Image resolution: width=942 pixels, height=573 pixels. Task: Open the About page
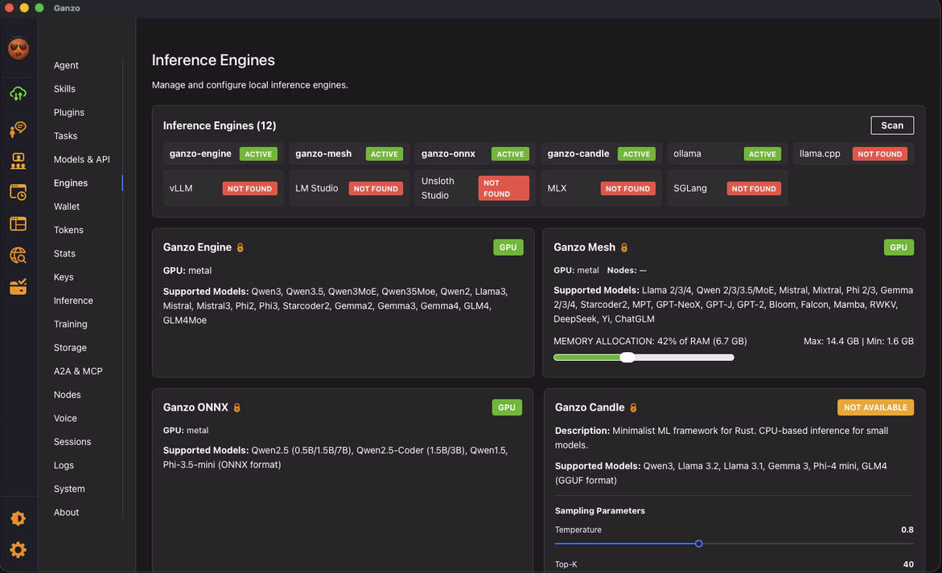point(66,512)
